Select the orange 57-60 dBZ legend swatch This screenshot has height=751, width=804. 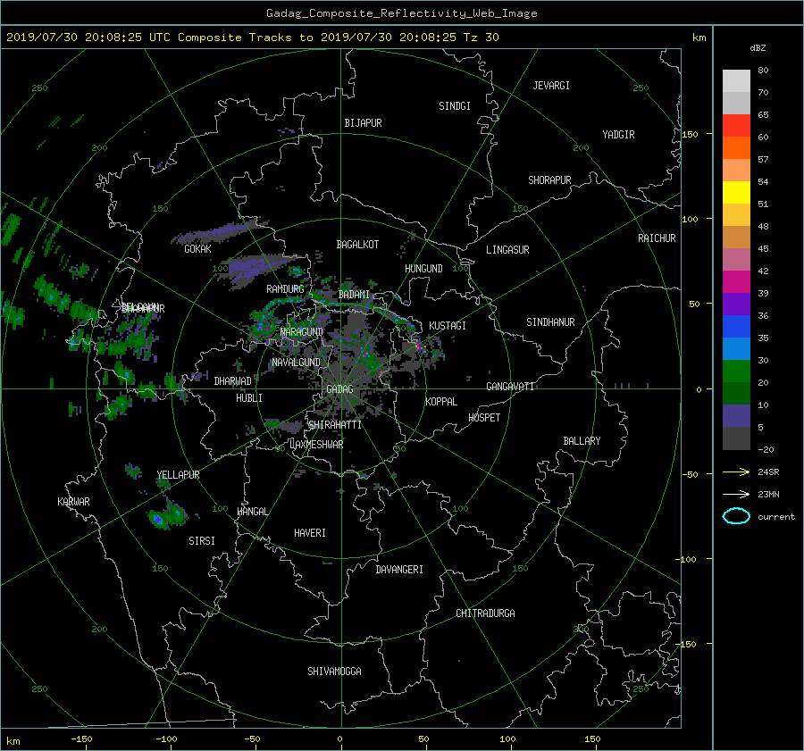736,147
